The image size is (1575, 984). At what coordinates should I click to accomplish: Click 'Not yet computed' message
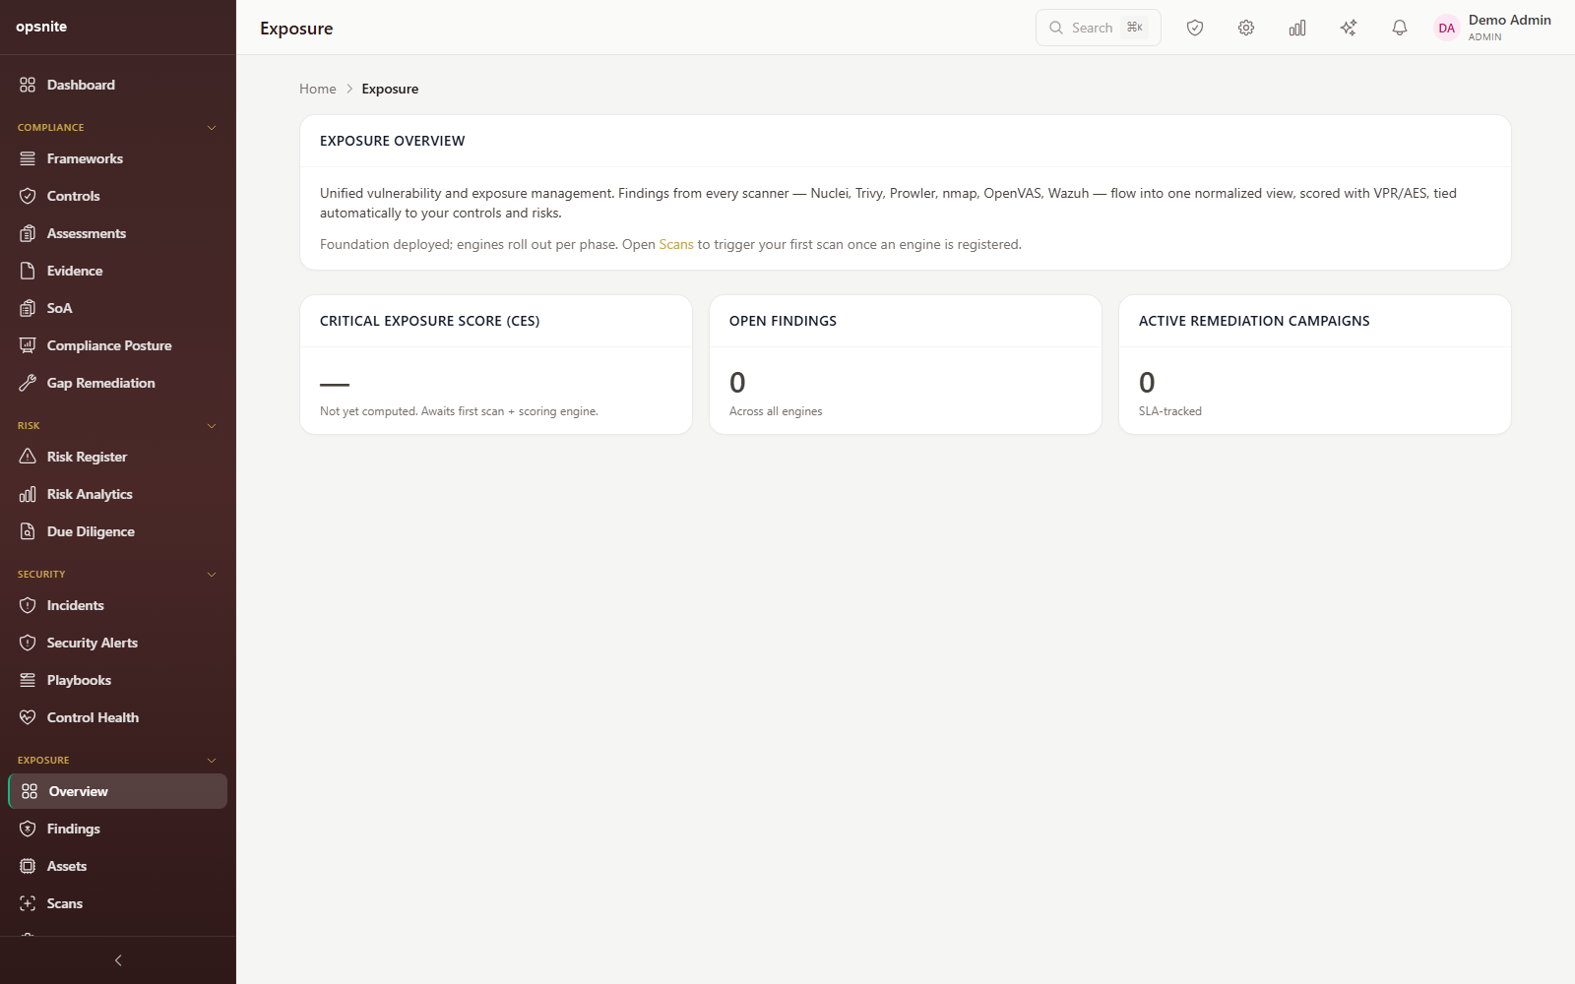tap(459, 411)
